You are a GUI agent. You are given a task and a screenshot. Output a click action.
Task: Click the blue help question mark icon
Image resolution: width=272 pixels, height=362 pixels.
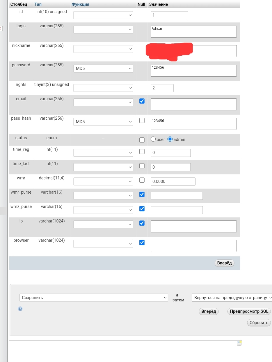tap(20, 309)
